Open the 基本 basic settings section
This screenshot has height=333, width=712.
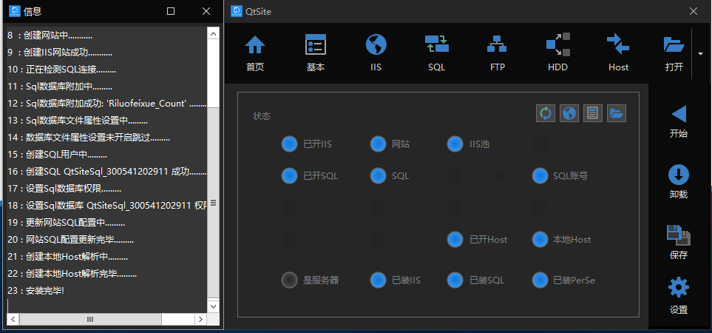316,53
